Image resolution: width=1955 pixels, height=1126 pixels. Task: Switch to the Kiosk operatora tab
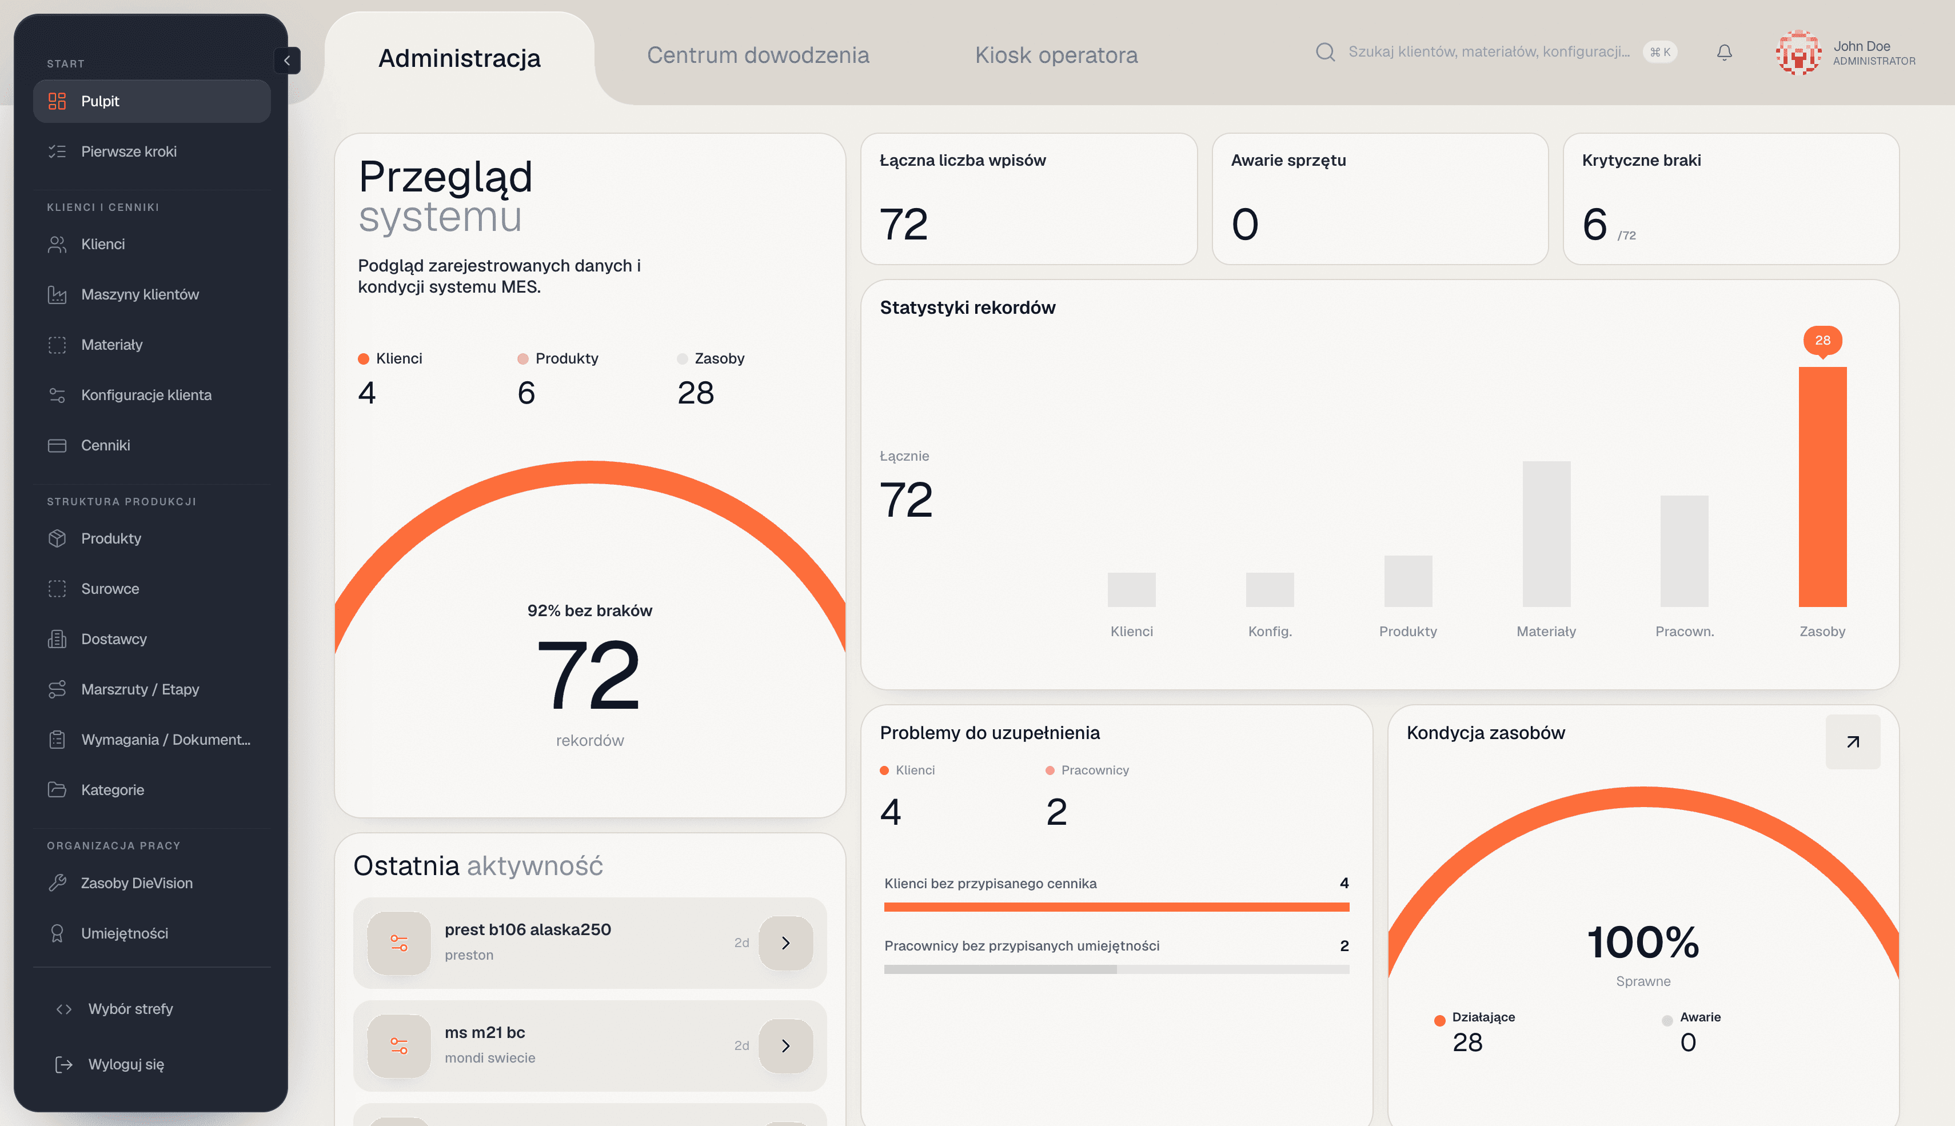coord(1056,55)
